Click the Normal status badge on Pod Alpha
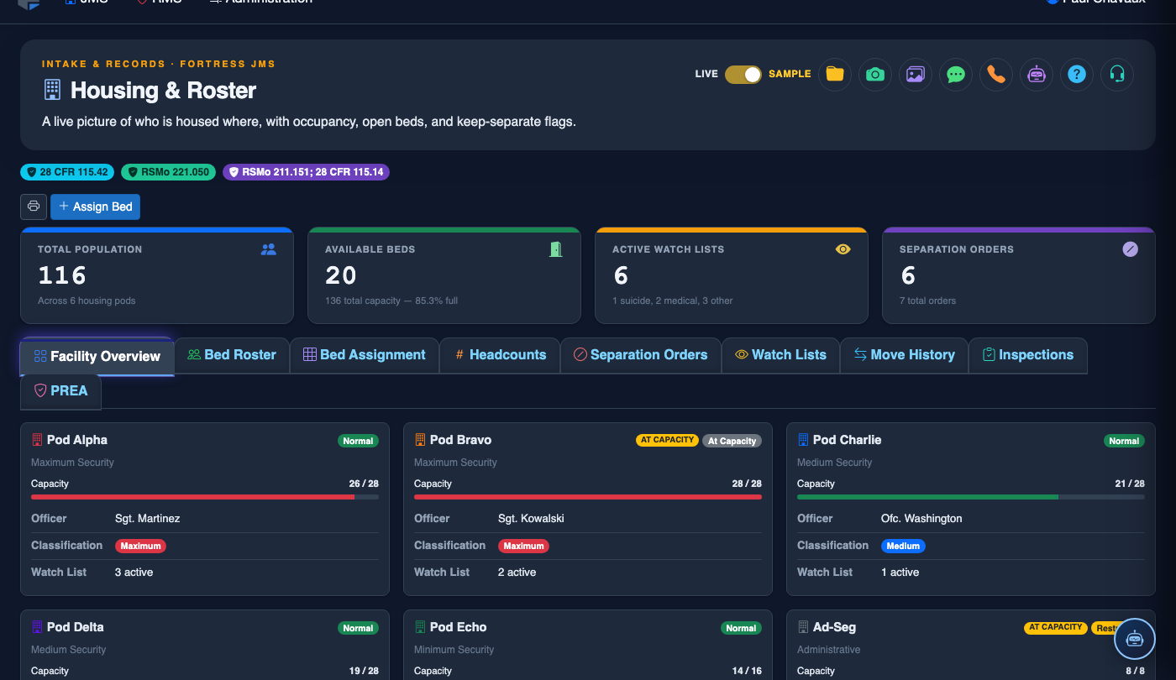This screenshot has width=1176, height=680. 358,441
